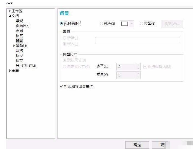Open the 网格 options page
The width and height of the screenshot is (193, 149).
pos(19,51)
